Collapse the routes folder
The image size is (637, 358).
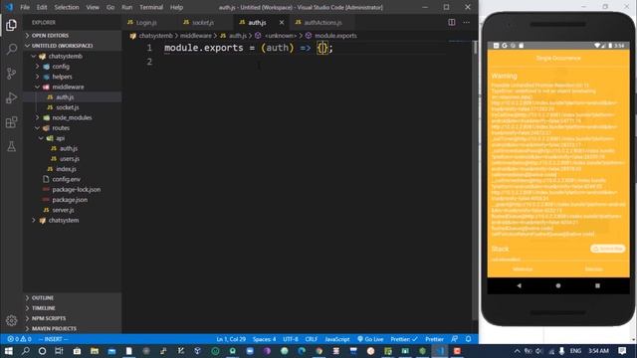coord(73,128)
